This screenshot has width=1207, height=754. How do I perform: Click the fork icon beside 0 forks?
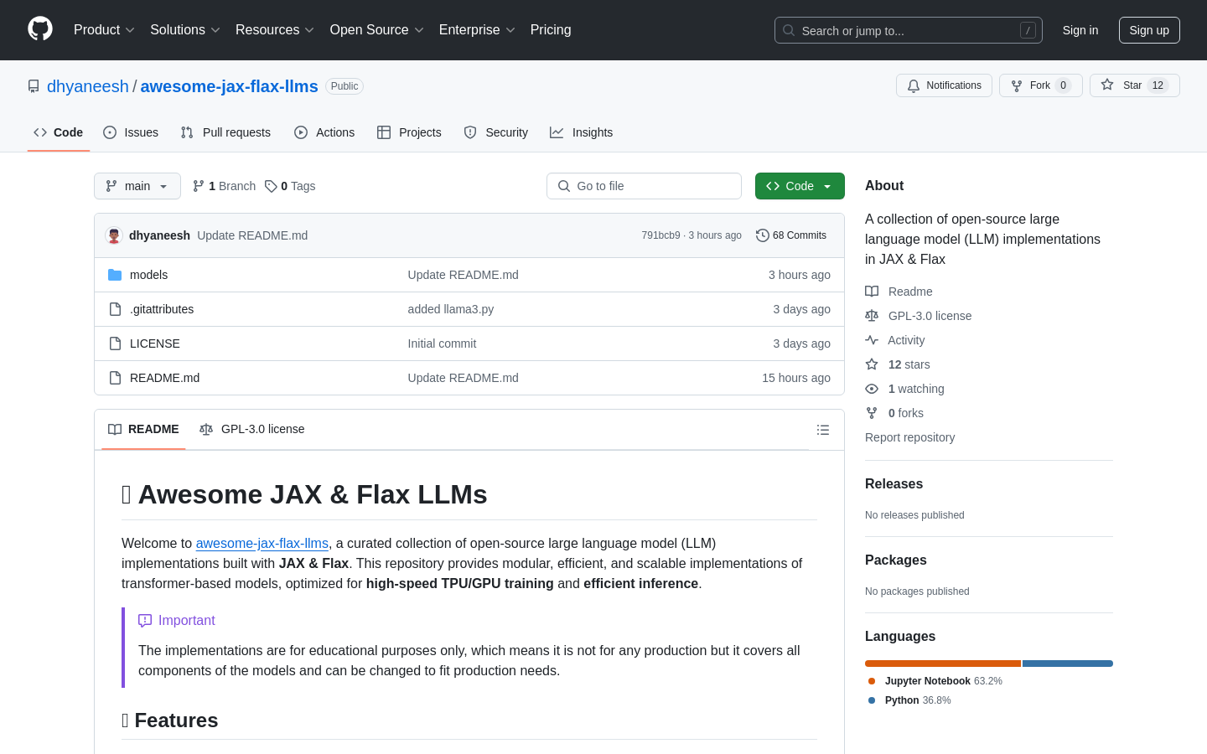(x=872, y=413)
